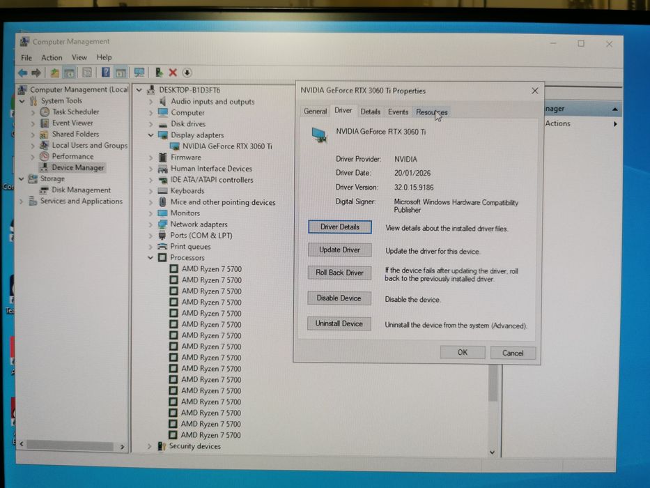Select Local Users and Groups
The width and height of the screenshot is (650, 488).
90,145
